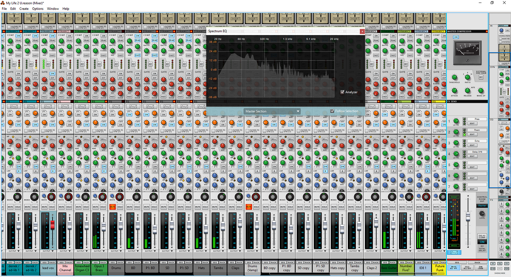Screen dimensions: 511x277
Task: Unmute the Drums (Vamp) channel
Action: pos(249,207)
